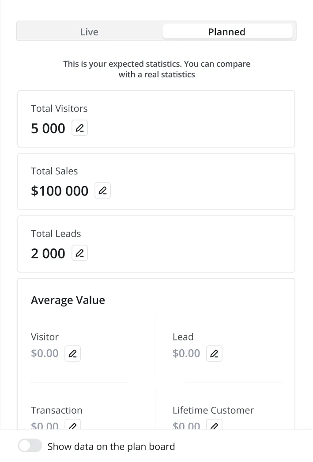Click the $0.00 amount under Visitor

[45, 353]
